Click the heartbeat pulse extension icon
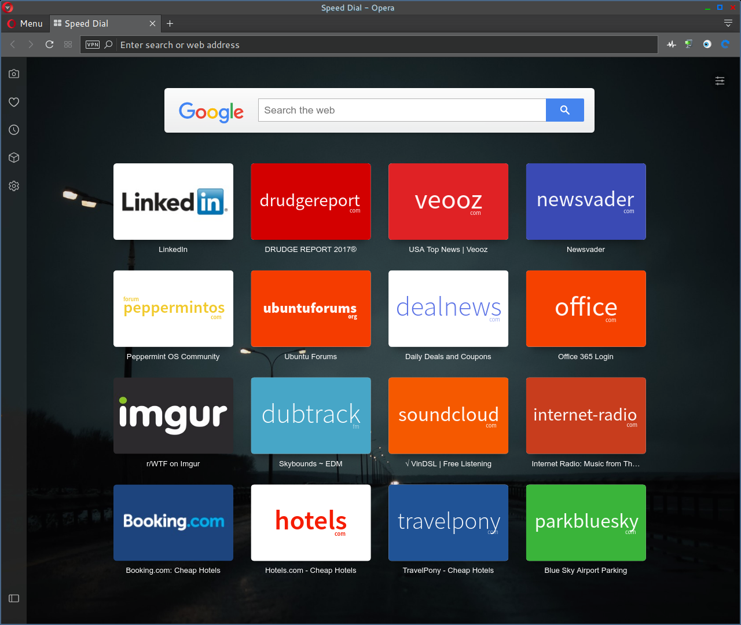Image resolution: width=741 pixels, height=625 pixels. pyautogui.click(x=672, y=45)
